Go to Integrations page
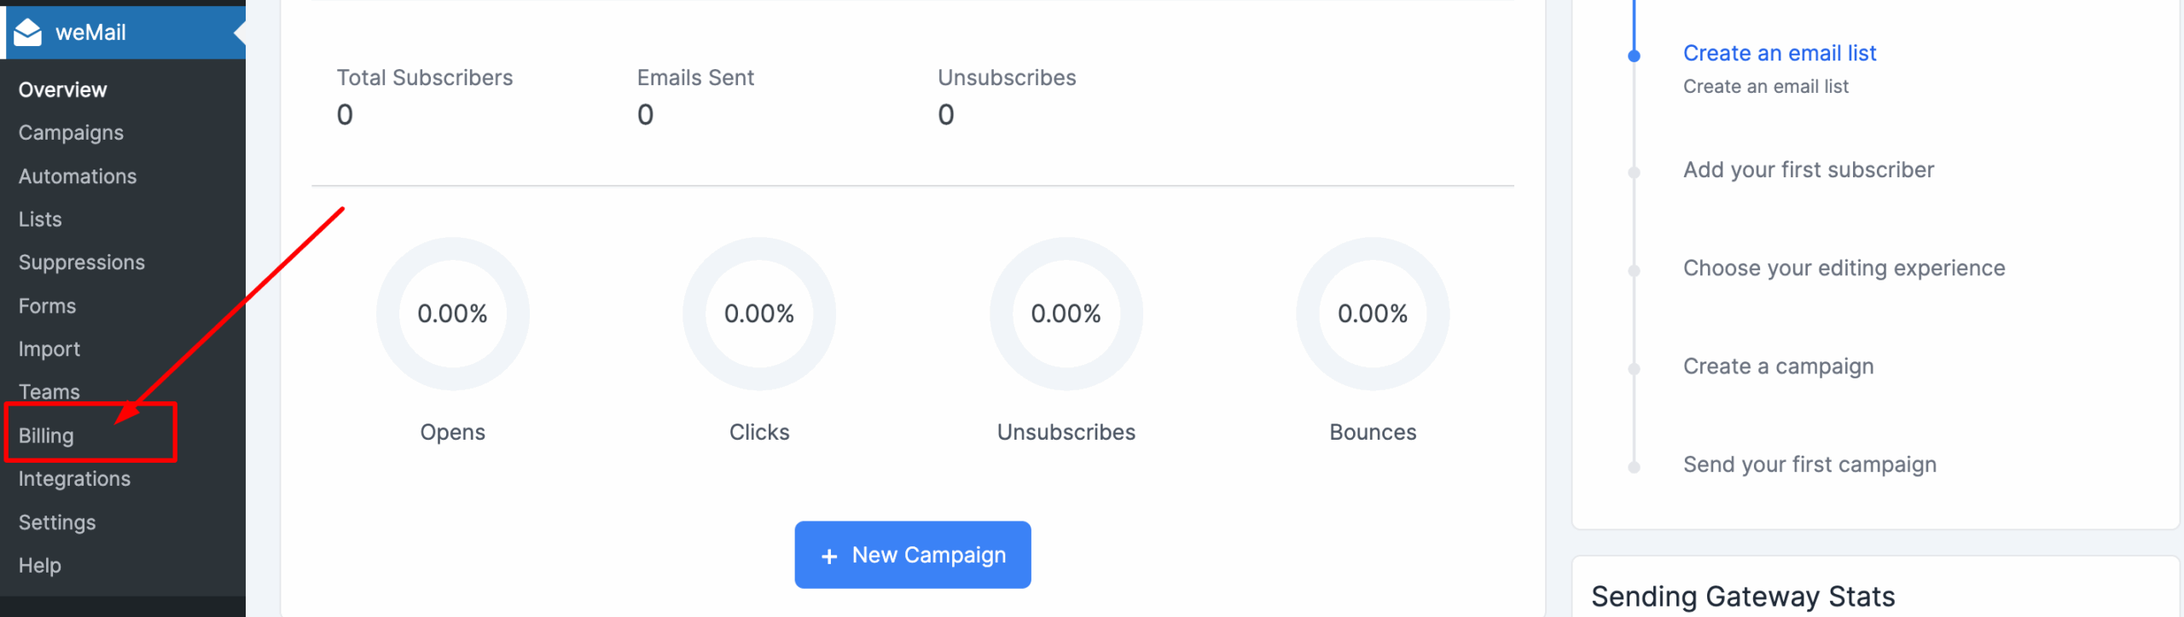The image size is (2184, 617). tap(74, 479)
